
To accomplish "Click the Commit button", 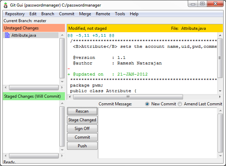I will tap(82, 137).
